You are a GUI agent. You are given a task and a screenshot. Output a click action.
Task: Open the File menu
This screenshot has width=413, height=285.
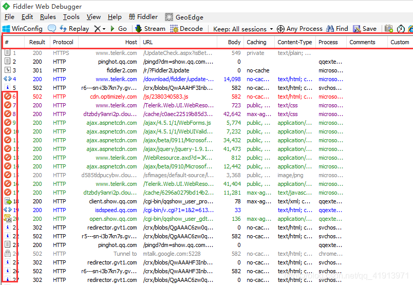click(9, 17)
